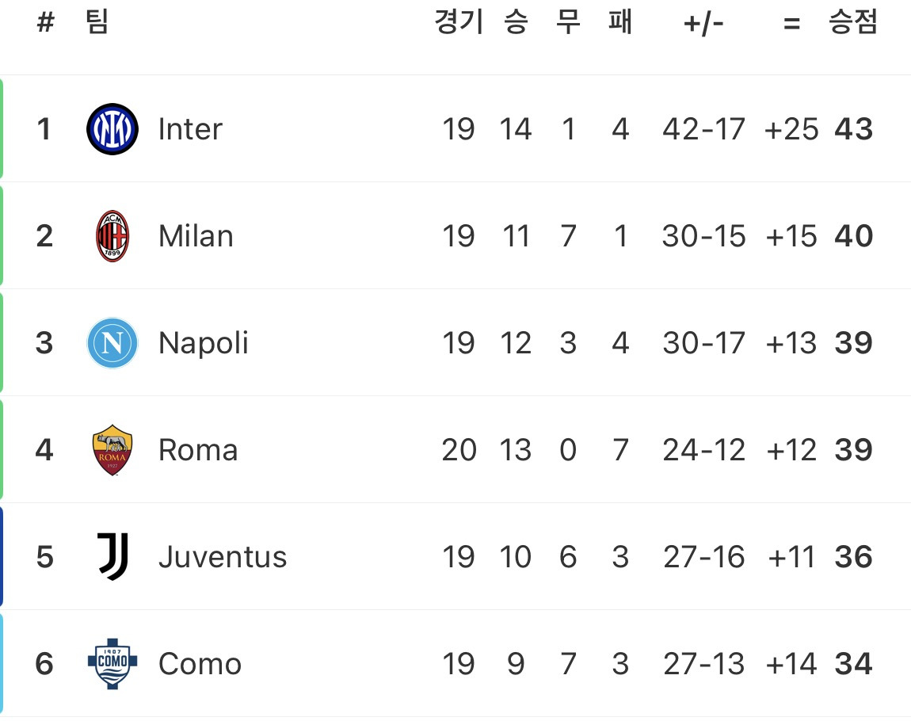Tap Juventus rank number 5

click(44, 557)
